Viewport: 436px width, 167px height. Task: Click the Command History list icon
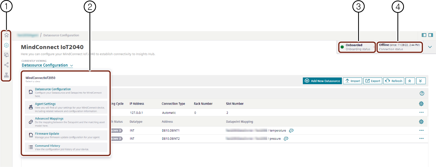pos(31,147)
